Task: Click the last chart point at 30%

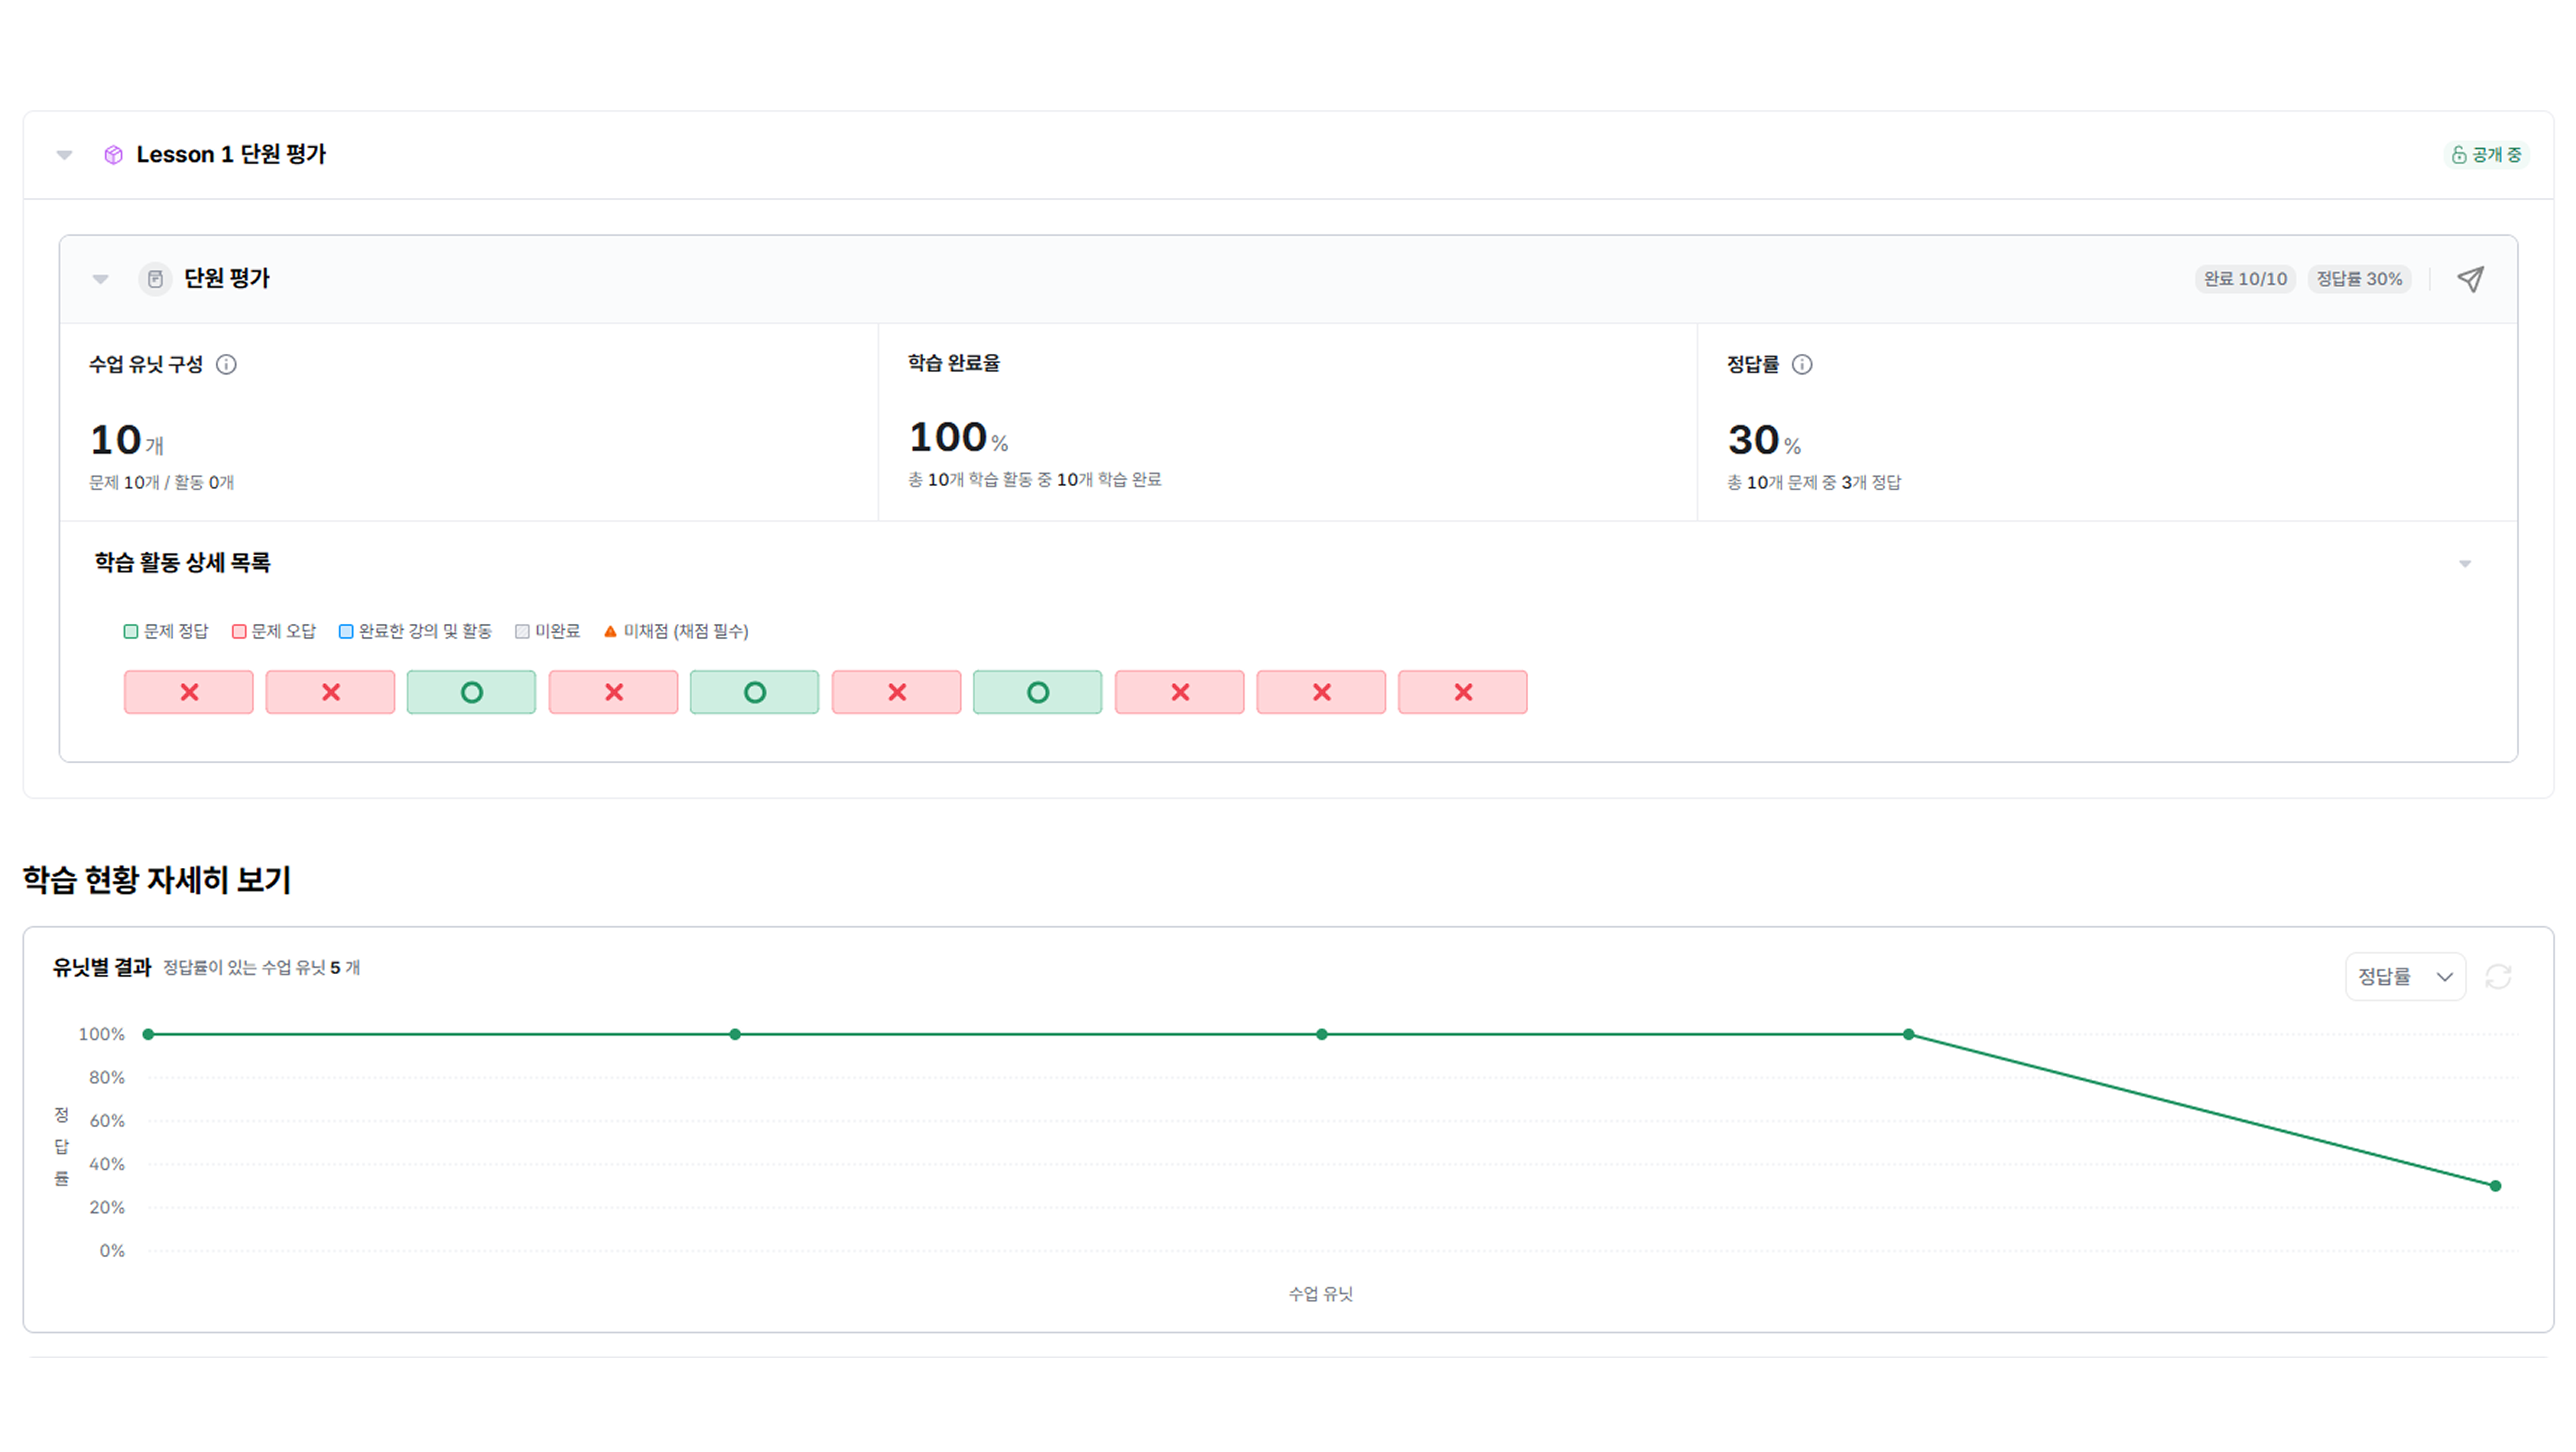Action: pyautogui.click(x=2495, y=1186)
